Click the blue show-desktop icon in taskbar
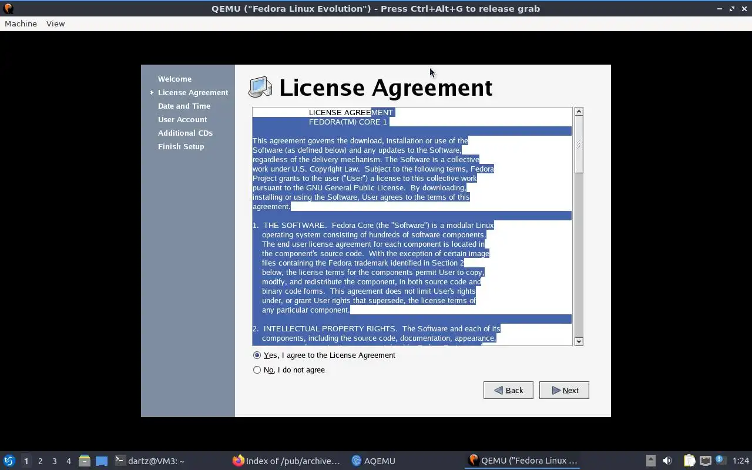Viewport: 752px width, 470px height. click(101, 461)
